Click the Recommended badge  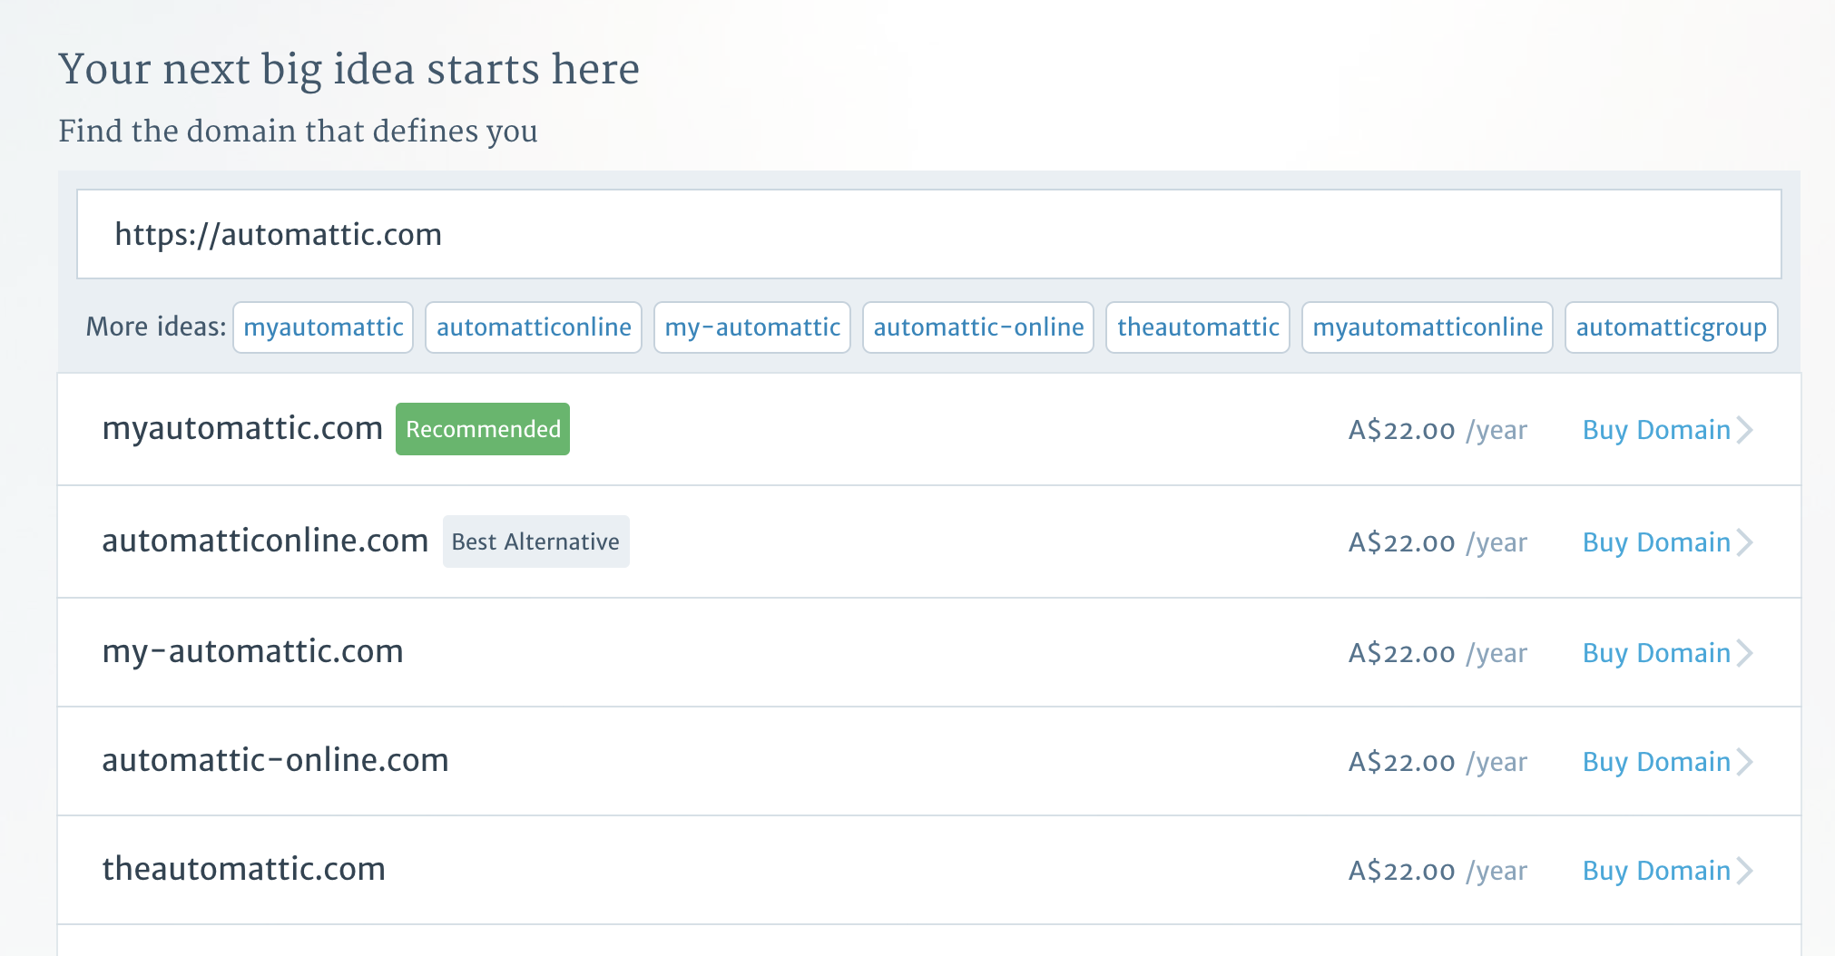point(483,429)
